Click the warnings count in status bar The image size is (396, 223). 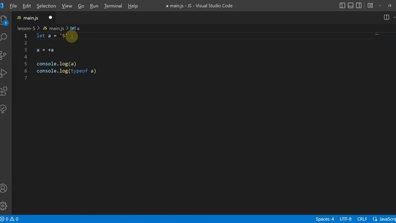click(14, 219)
